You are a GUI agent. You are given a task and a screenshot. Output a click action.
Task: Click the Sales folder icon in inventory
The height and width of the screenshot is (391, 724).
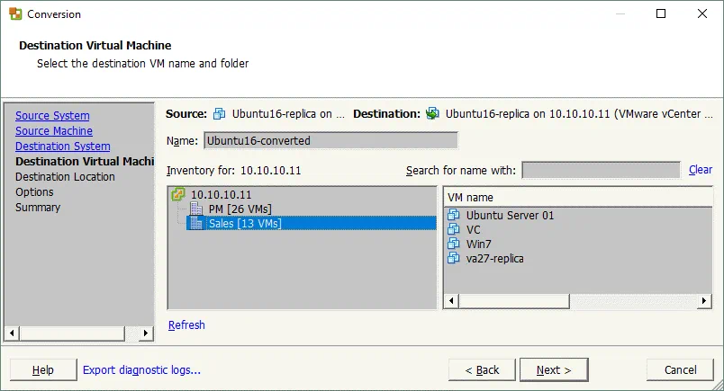[196, 223]
